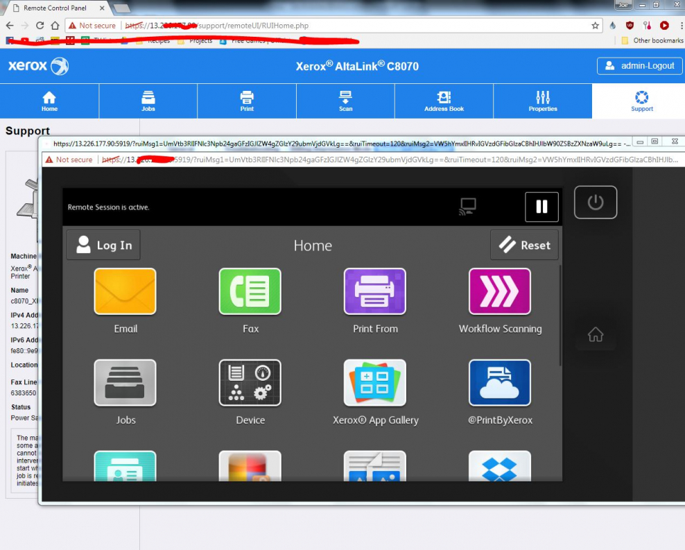Open the Device app
Screen dimensions: 685x550
pos(250,382)
